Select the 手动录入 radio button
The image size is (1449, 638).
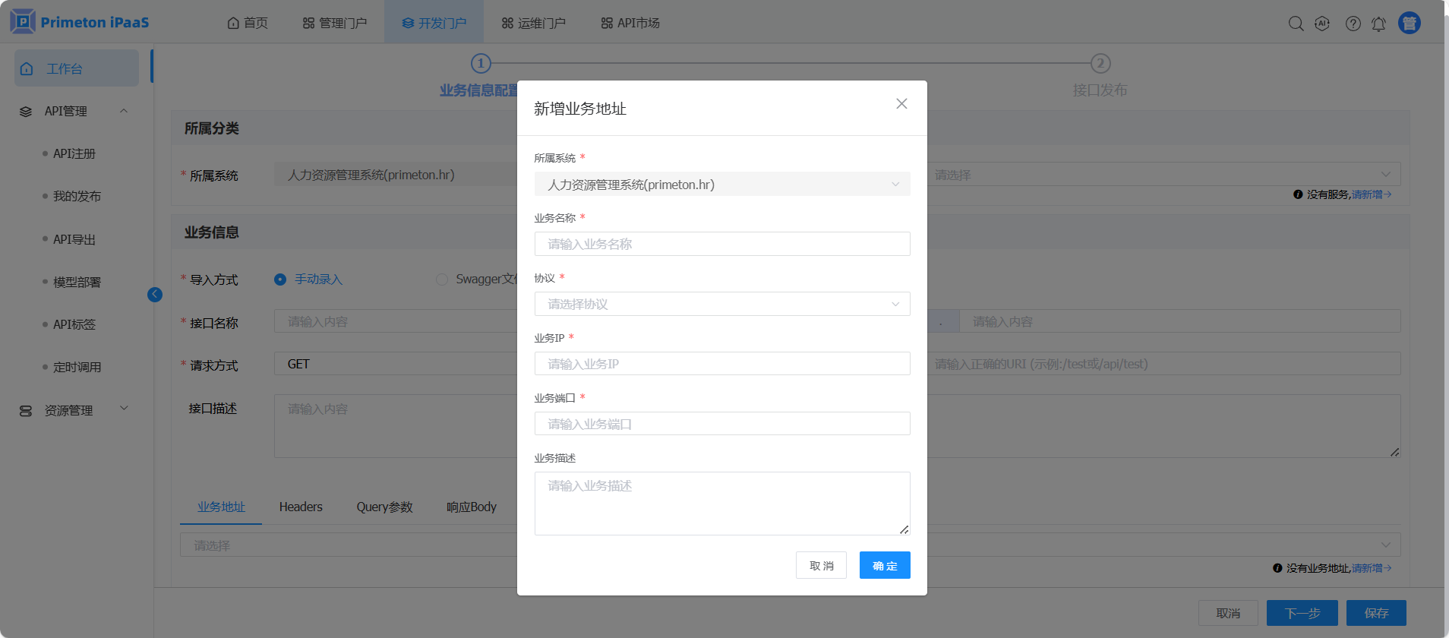280,280
